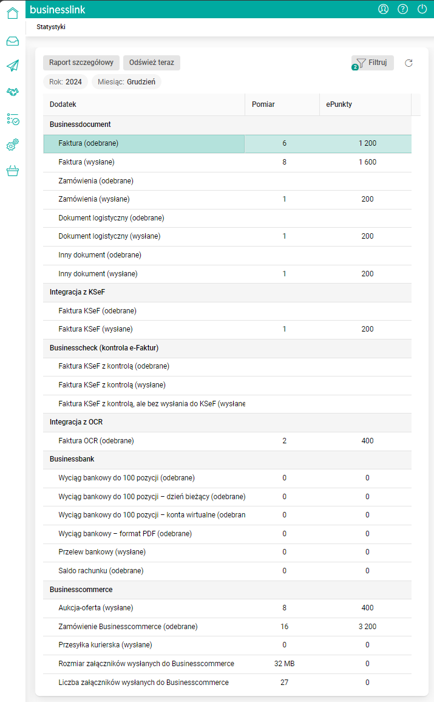The image size is (434, 702).
Task: Click the Dodatek column header
Action: [63, 104]
